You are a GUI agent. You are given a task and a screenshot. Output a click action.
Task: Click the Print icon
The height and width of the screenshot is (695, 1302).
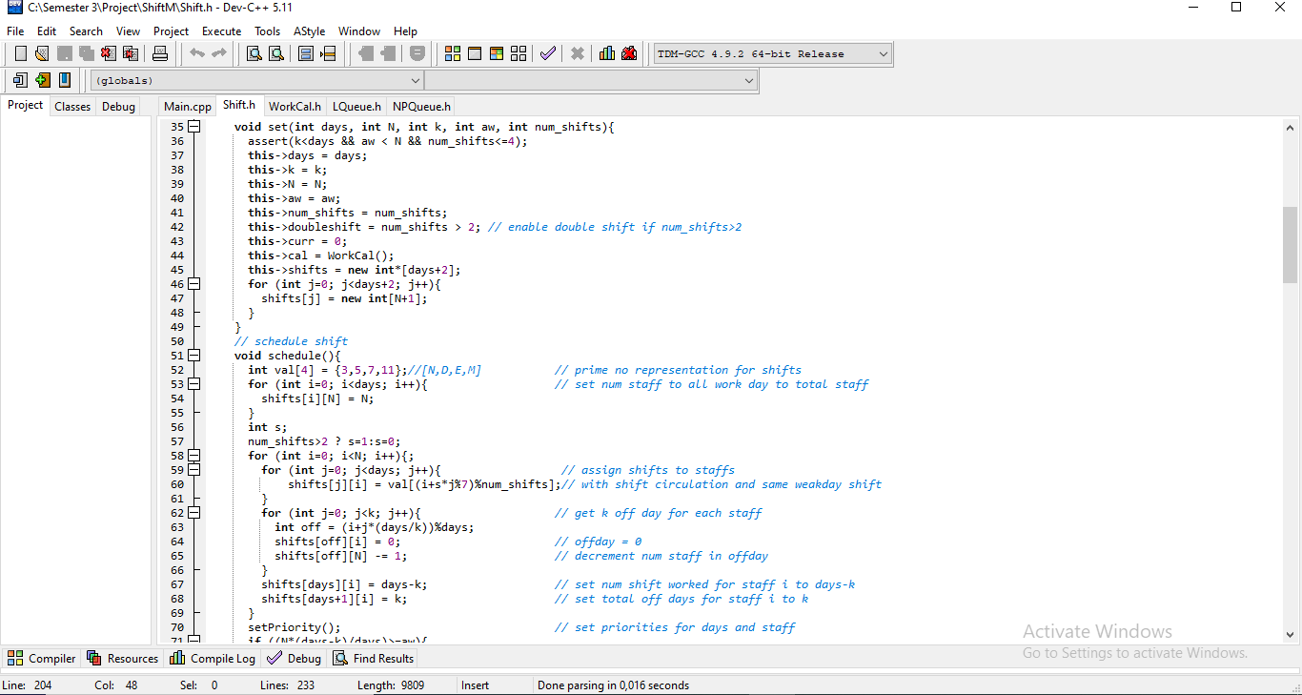point(160,53)
